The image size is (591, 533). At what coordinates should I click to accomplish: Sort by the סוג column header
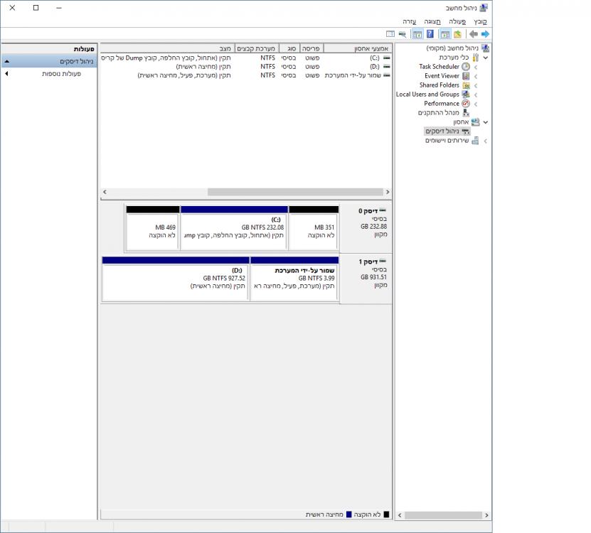coord(289,48)
